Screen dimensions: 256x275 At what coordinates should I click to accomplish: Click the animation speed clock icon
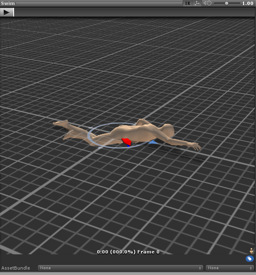pos(207,3)
